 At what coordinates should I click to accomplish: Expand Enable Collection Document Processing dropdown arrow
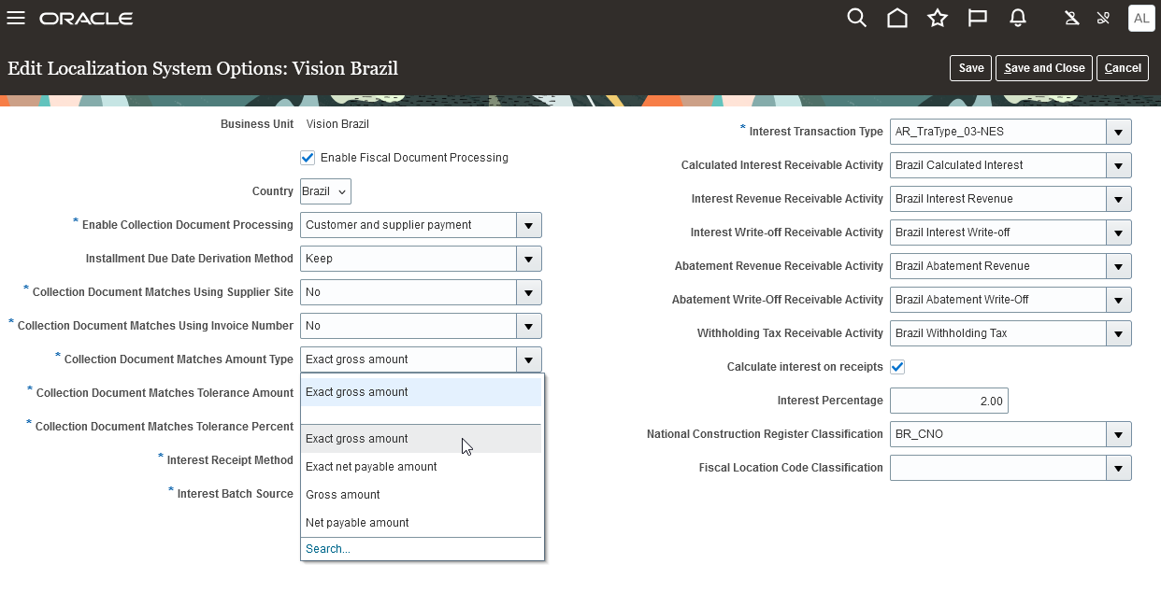[x=529, y=225]
